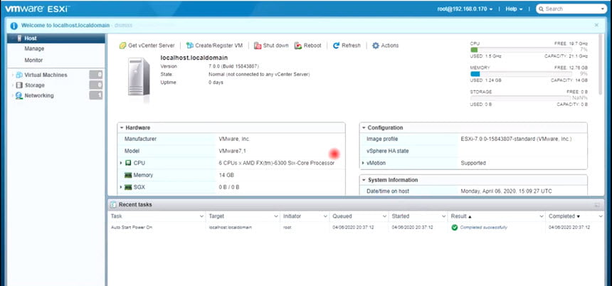Click the info icon in welcome banner

click(x=14, y=26)
